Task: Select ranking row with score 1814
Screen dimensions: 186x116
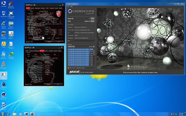Action: 80,63
